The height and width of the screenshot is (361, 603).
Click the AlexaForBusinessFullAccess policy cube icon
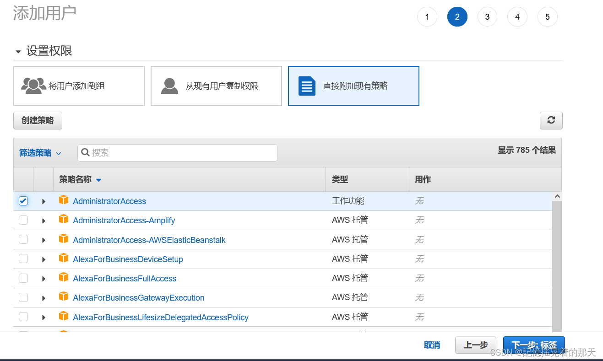(64, 277)
